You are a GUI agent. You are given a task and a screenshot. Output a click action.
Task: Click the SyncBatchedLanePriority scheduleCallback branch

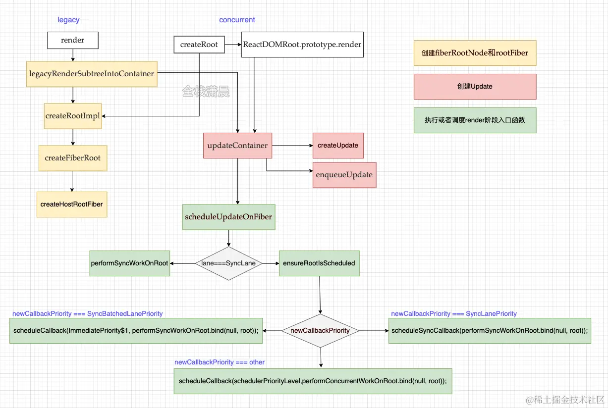[135, 331]
